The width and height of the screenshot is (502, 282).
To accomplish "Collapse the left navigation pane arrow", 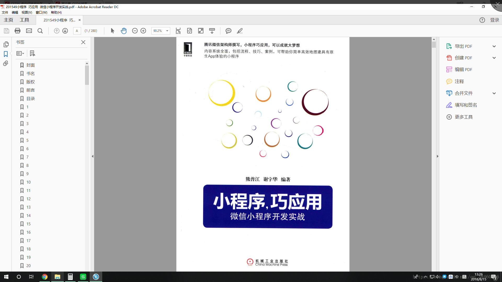I will click(x=93, y=156).
